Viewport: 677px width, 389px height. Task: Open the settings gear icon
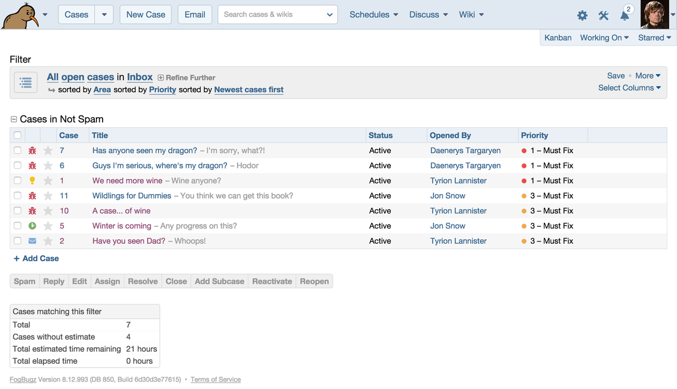coord(582,15)
